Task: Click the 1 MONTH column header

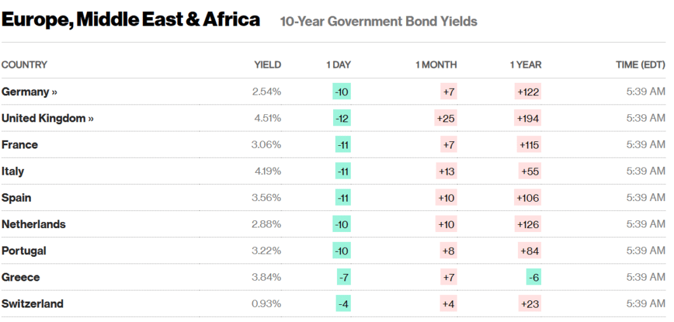Action: [436, 64]
